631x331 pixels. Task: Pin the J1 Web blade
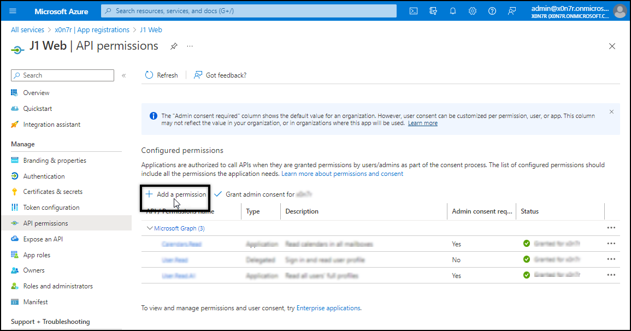pyautogui.click(x=174, y=46)
